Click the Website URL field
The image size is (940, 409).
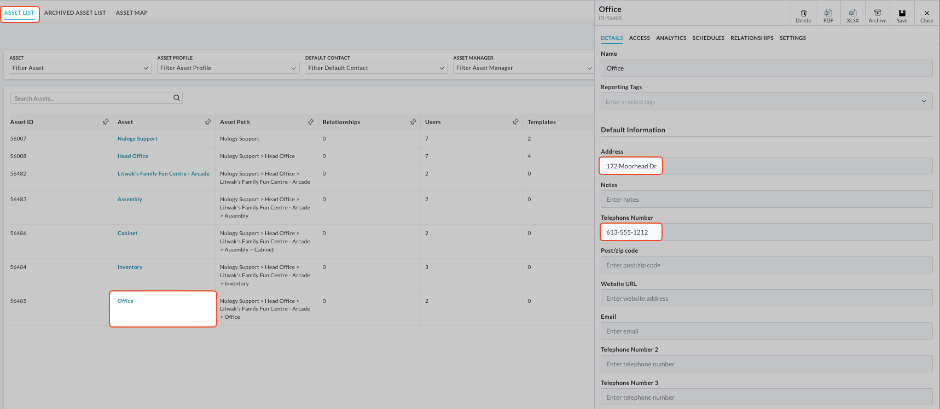pos(767,298)
